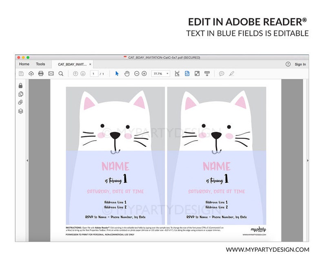Edit age number 1 on left invitation
The image size is (324, 257).
[125, 179]
